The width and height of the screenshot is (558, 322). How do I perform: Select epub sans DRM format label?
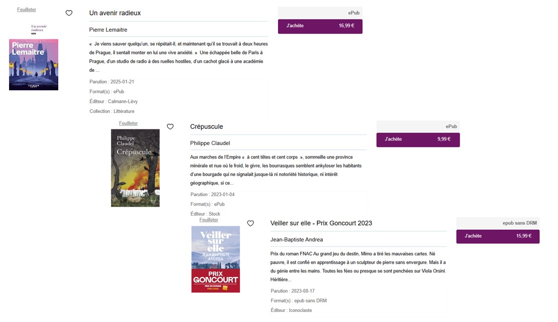519,223
